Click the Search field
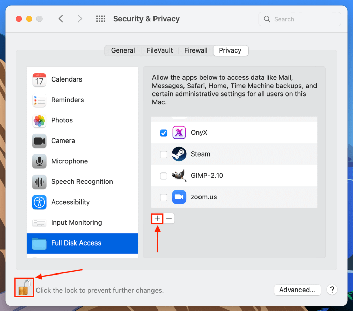This screenshot has height=311, width=353. [x=300, y=19]
